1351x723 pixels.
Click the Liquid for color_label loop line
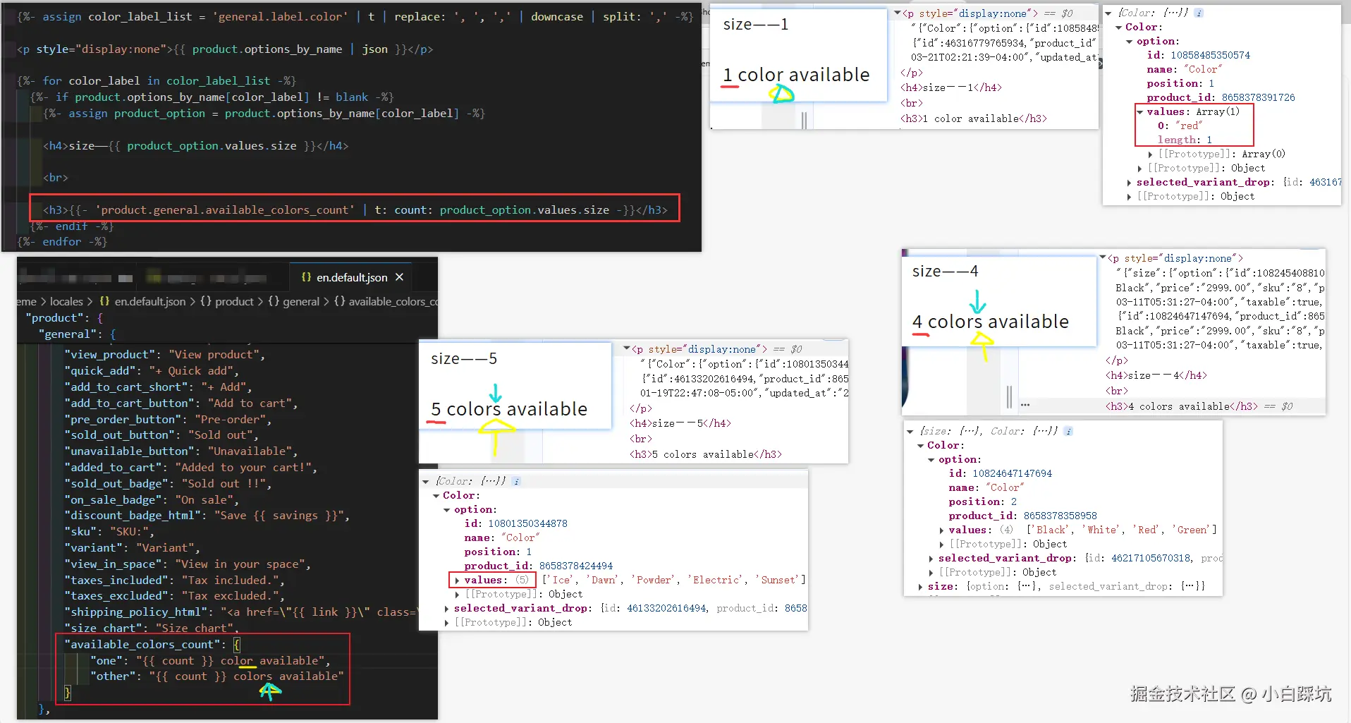point(157,80)
